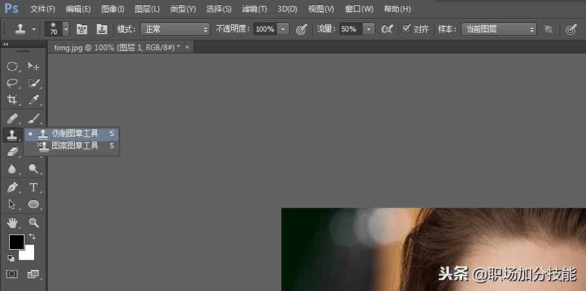The width and height of the screenshot is (586, 291).
Task: Swap foreground and background colors
Action: coord(32,236)
